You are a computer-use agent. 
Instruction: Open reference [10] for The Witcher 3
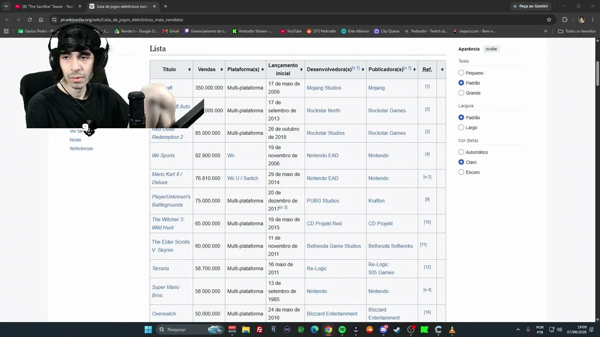click(427, 222)
